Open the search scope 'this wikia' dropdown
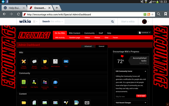The height and width of the screenshot is (106, 169). [57, 21]
